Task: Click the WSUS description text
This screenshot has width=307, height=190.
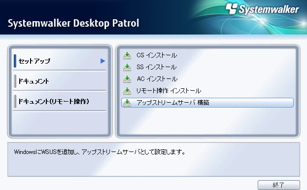Action: (x=100, y=152)
